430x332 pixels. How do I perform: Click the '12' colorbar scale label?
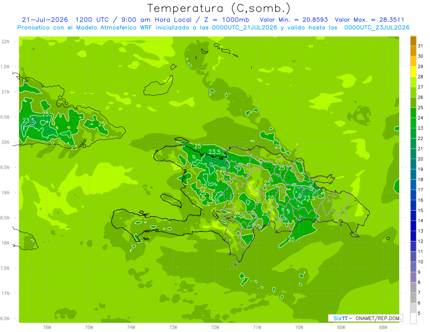click(x=421, y=241)
